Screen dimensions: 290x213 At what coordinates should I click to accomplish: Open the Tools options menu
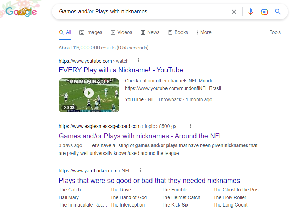coord(275,32)
